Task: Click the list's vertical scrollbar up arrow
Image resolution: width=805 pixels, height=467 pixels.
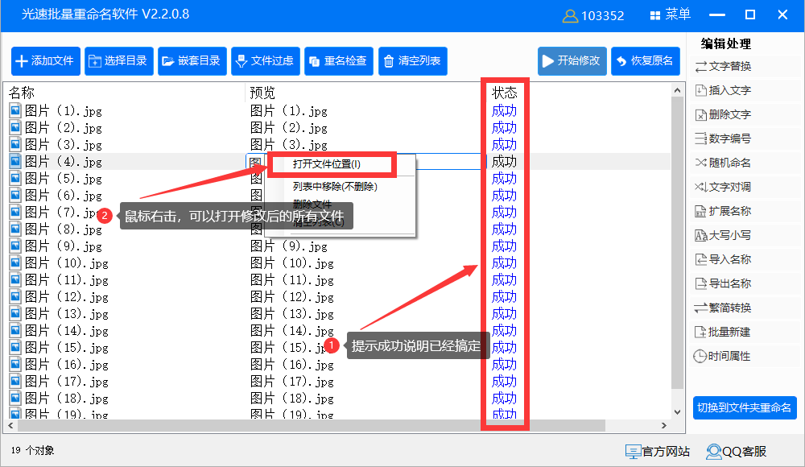Action: [677, 90]
